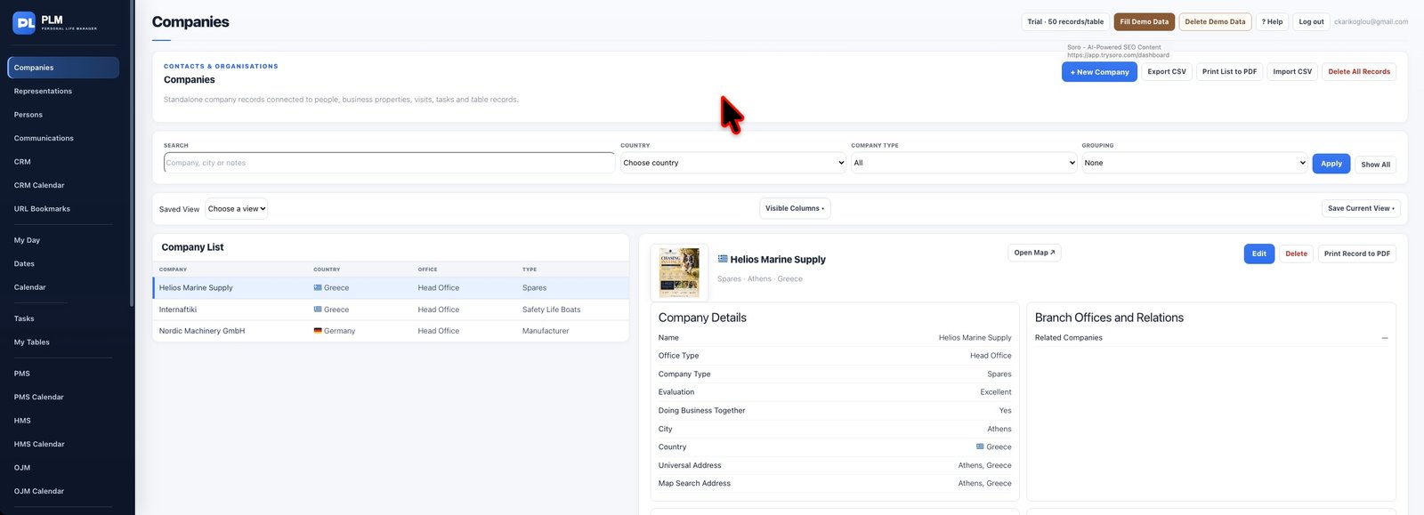Image resolution: width=1424 pixels, height=515 pixels.
Task: Click the Show All button
Action: pos(1375,165)
